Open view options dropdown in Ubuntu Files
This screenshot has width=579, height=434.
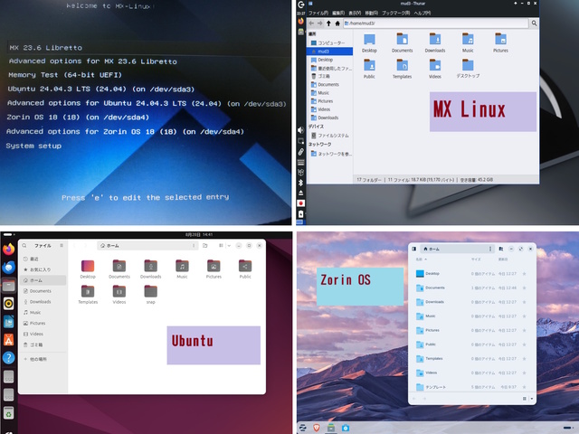[x=229, y=245]
